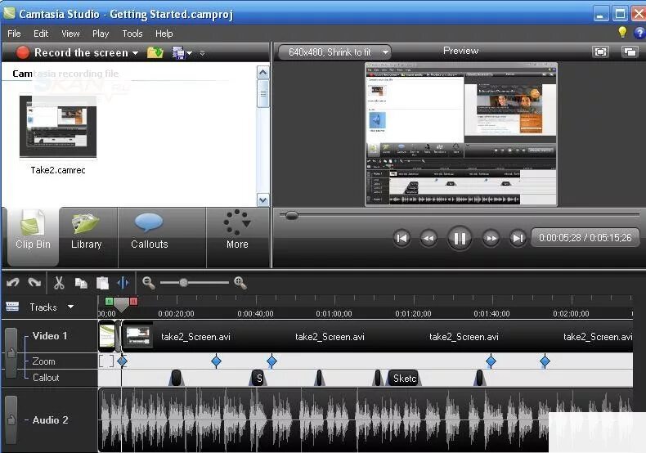646x453 pixels.
Task: Click the Produce and share icon
Action: coord(178,52)
